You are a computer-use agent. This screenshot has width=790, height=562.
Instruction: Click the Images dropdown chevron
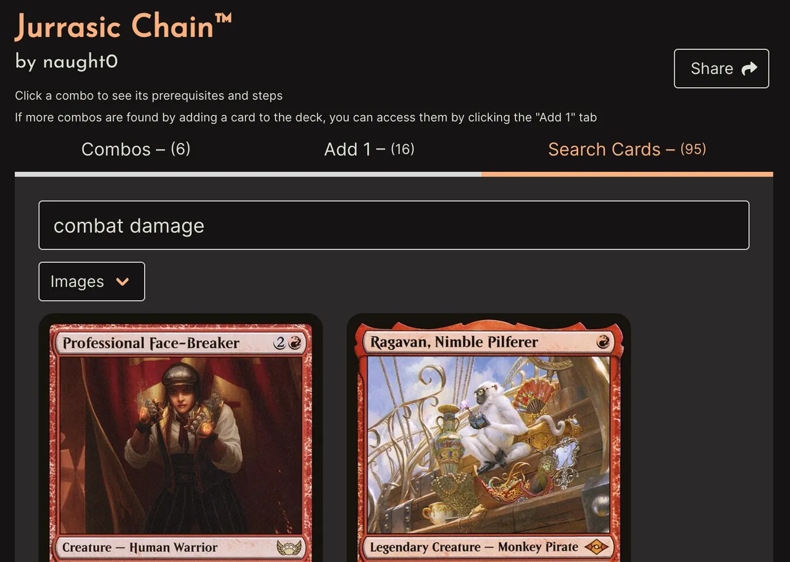point(123,282)
